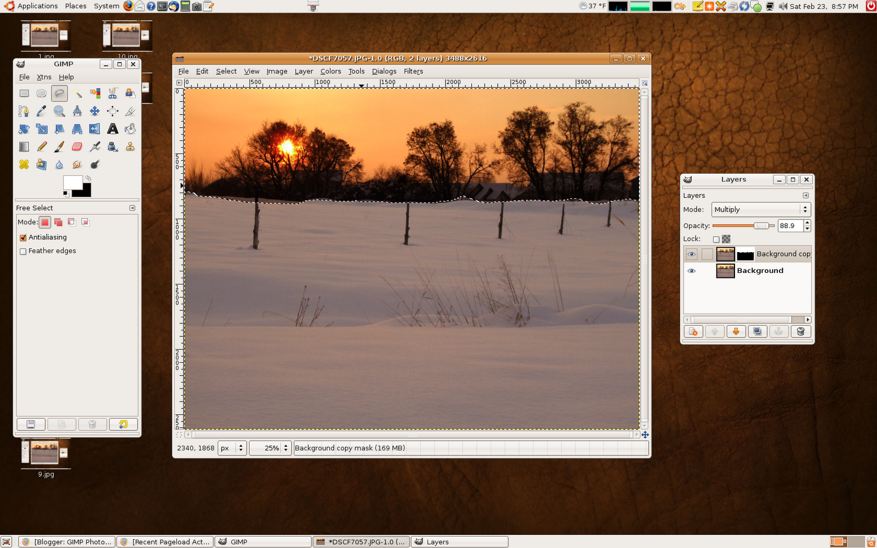The height and width of the screenshot is (548, 877).
Task: Select the Scissors Select tool
Action: pyautogui.click(x=112, y=94)
